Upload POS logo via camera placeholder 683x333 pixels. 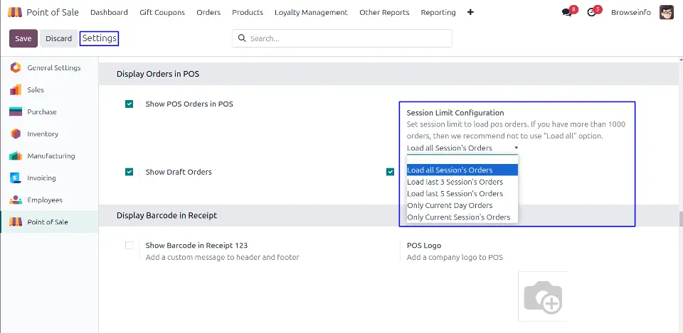[x=543, y=297]
